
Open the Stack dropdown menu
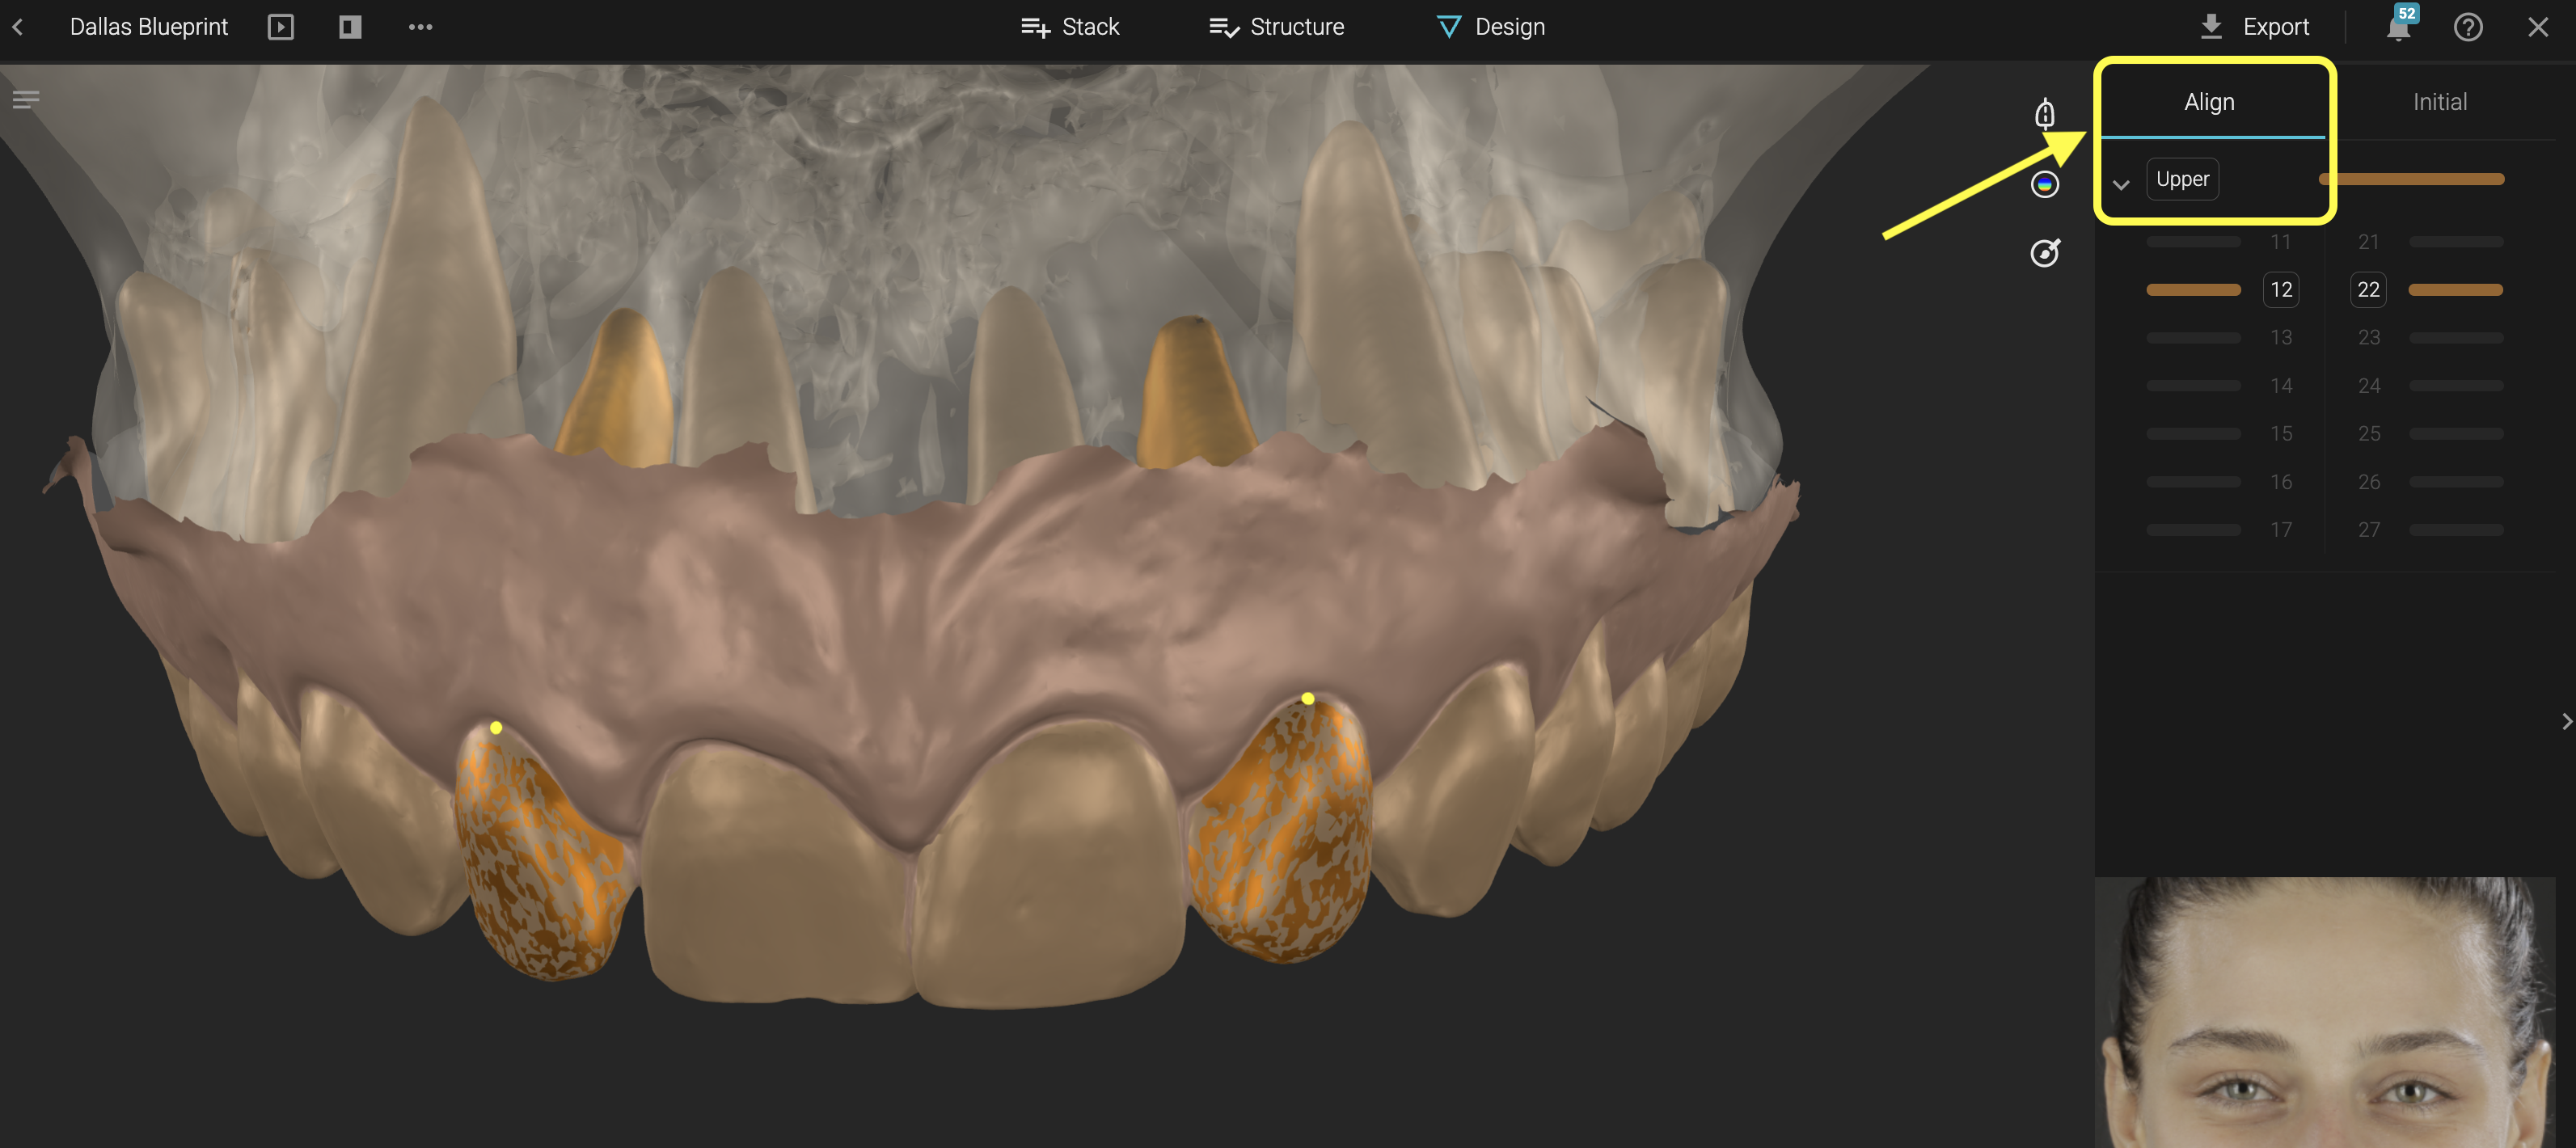(x=1070, y=27)
